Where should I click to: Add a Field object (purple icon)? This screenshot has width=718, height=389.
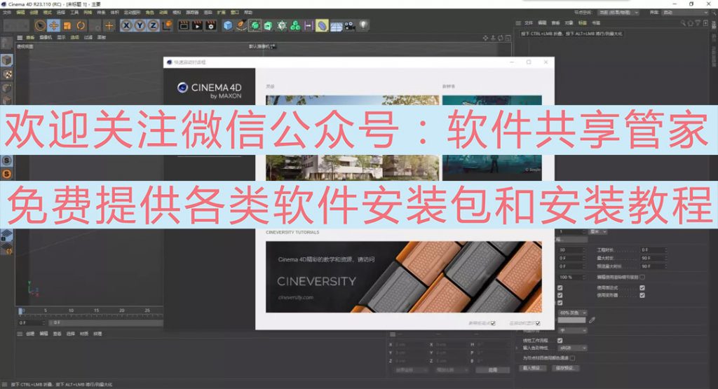309,26
